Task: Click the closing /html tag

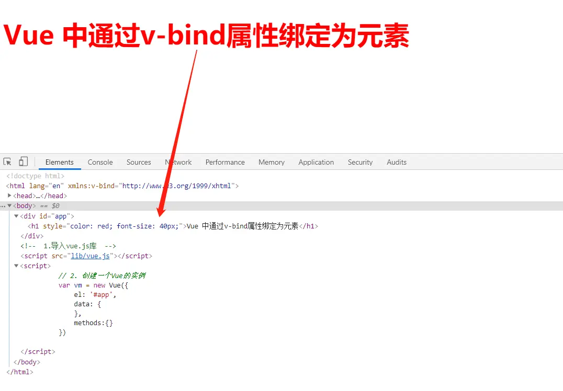Action: 20,372
